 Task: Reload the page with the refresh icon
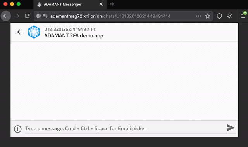(27, 16)
